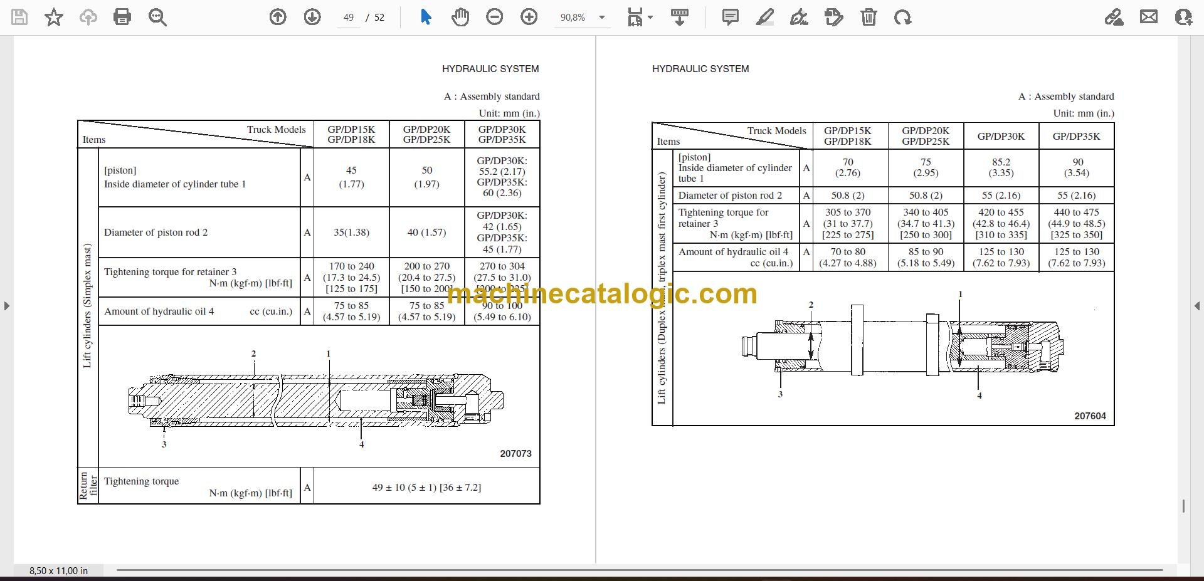Image resolution: width=1204 pixels, height=581 pixels.
Task: Expand the right tools pane
Action: (1197, 306)
